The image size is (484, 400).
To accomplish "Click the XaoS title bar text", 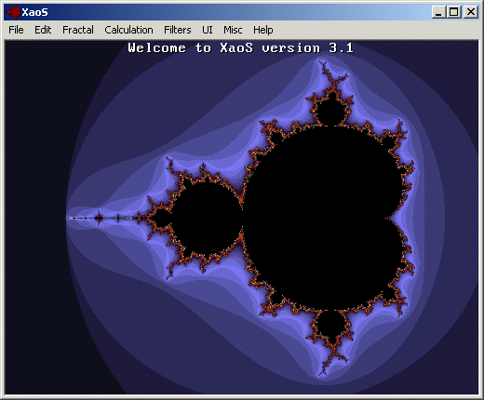I will (34, 12).
